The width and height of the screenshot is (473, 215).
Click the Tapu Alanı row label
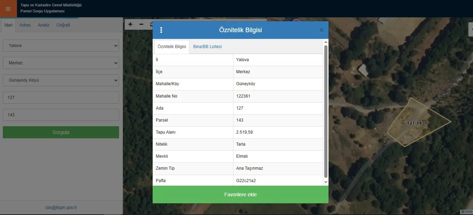pyautogui.click(x=166, y=132)
